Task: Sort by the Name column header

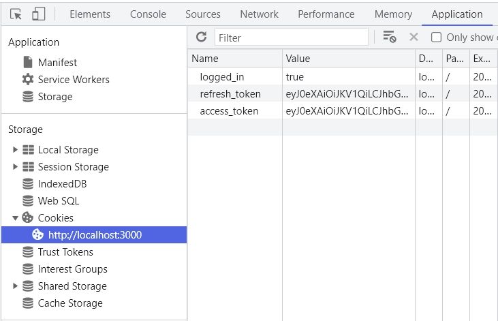Action: [235, 59]
